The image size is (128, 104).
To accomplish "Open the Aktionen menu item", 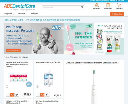I will pos(34,14).
